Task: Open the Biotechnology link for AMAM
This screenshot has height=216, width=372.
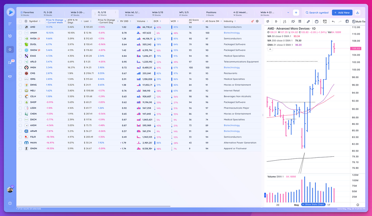Action: tap(232, 33)
